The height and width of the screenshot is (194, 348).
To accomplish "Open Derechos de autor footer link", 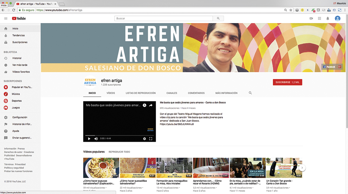I will coord(13,152).
